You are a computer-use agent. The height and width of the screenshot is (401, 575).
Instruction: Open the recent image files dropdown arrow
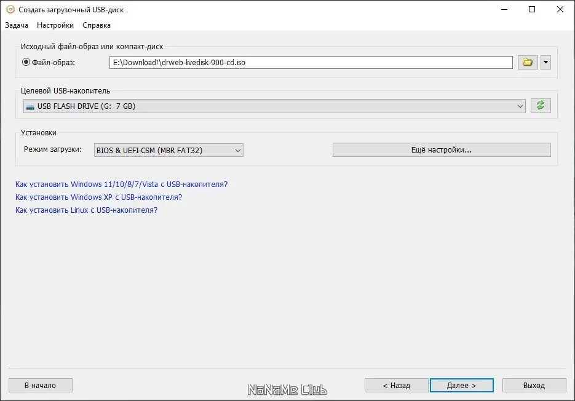[545, 62]
